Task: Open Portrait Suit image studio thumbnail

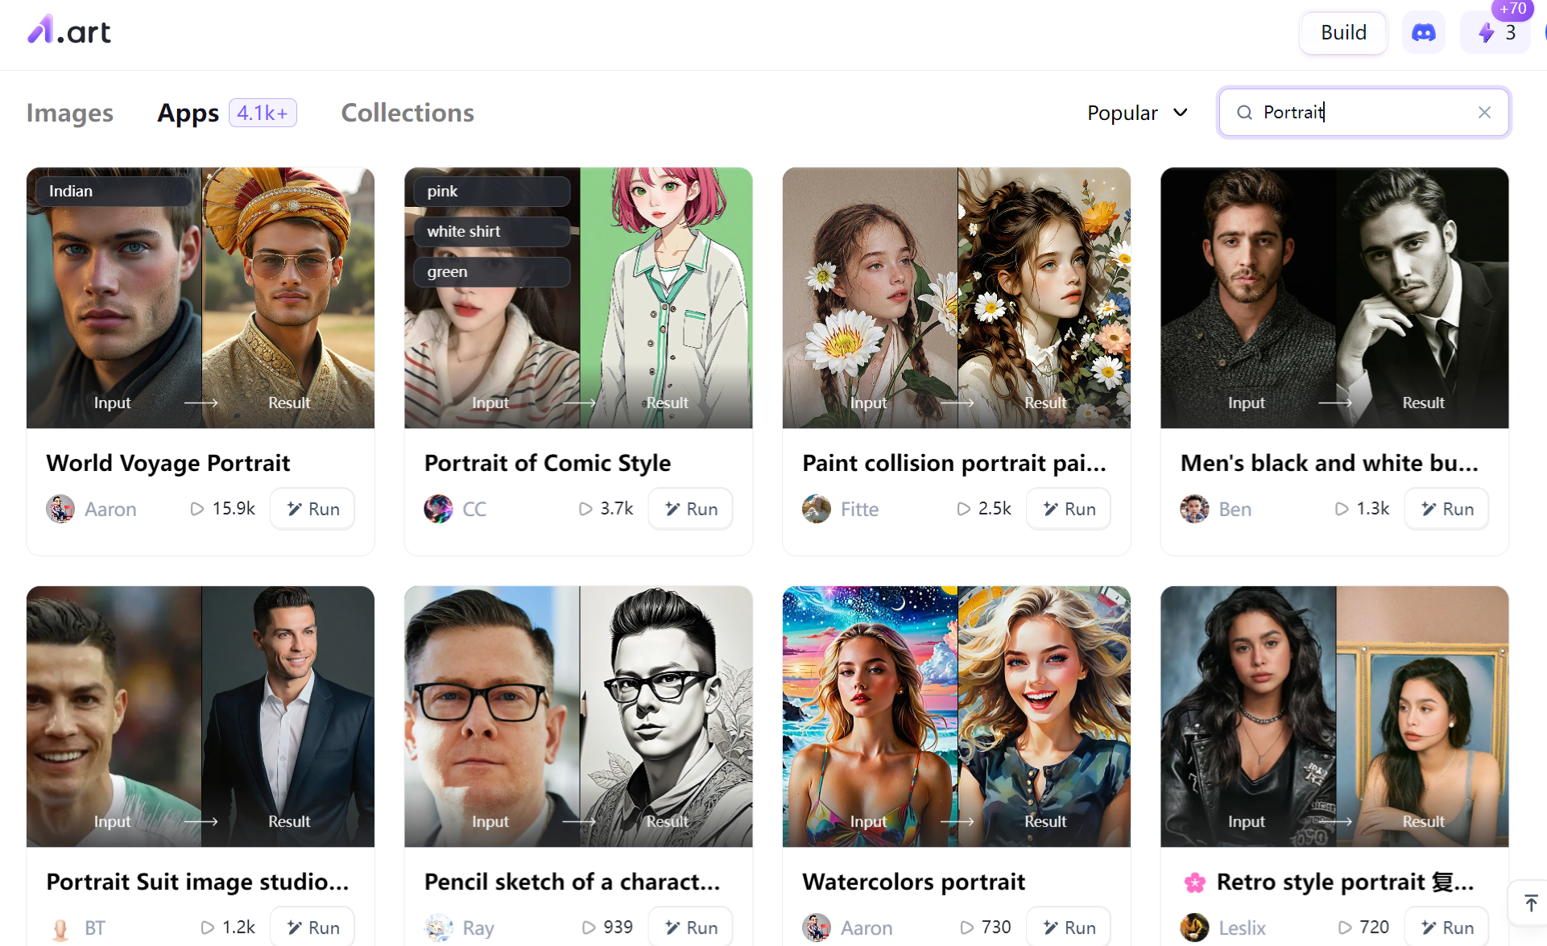Action: 201,717
